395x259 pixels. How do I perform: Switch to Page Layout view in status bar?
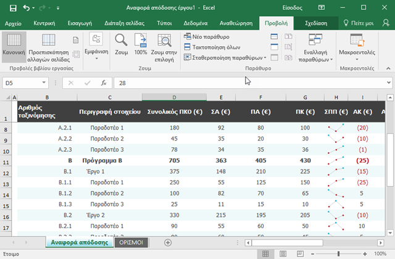(283, 253)
